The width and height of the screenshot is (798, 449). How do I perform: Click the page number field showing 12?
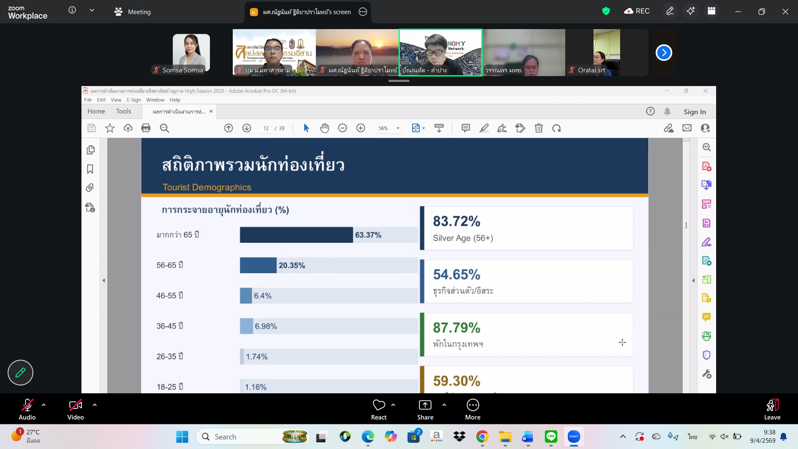pyautogui.click(x=266, y=128)
